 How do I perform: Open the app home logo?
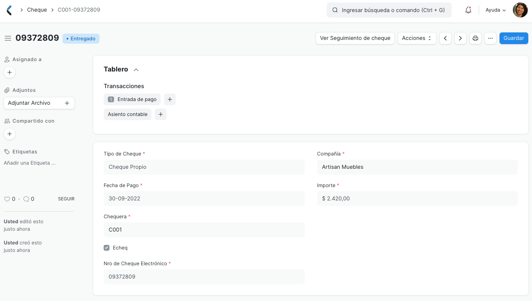click(9, 10)
